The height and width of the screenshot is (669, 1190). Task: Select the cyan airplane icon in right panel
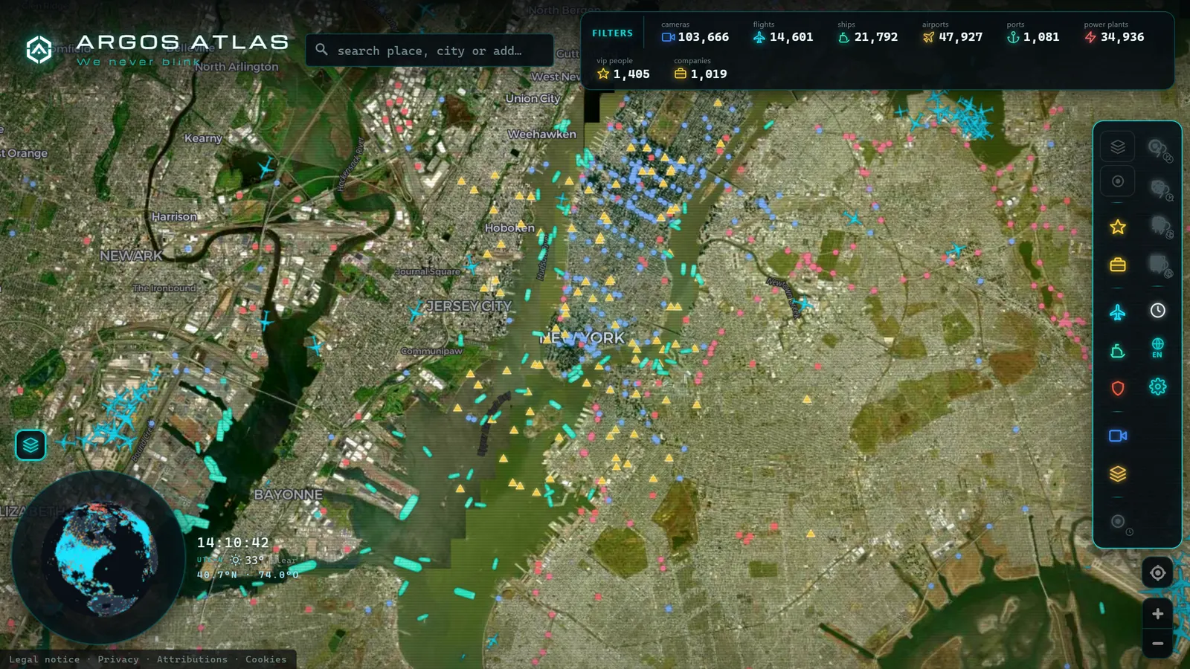click(1117, 312)
